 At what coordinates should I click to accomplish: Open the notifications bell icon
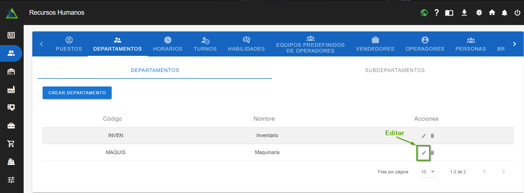pos(504,13)
